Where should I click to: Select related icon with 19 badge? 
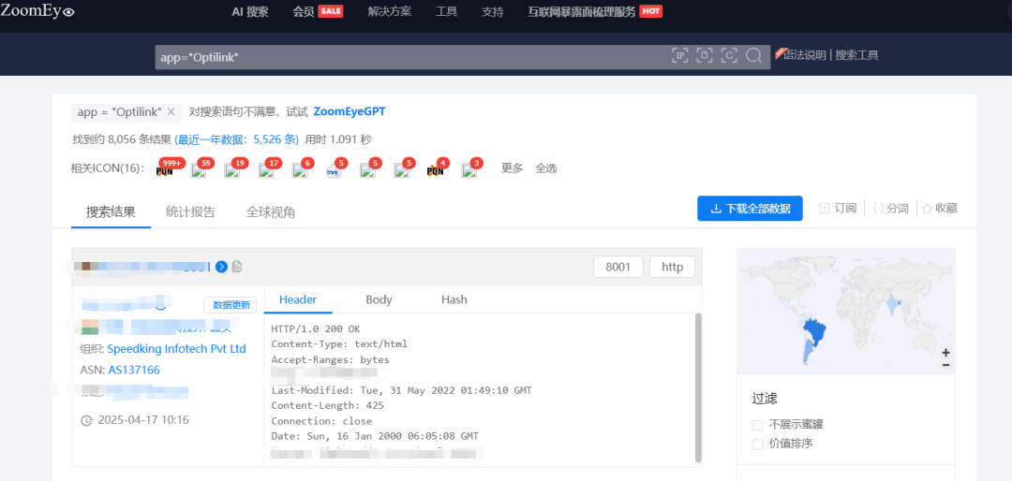[231, 170]
